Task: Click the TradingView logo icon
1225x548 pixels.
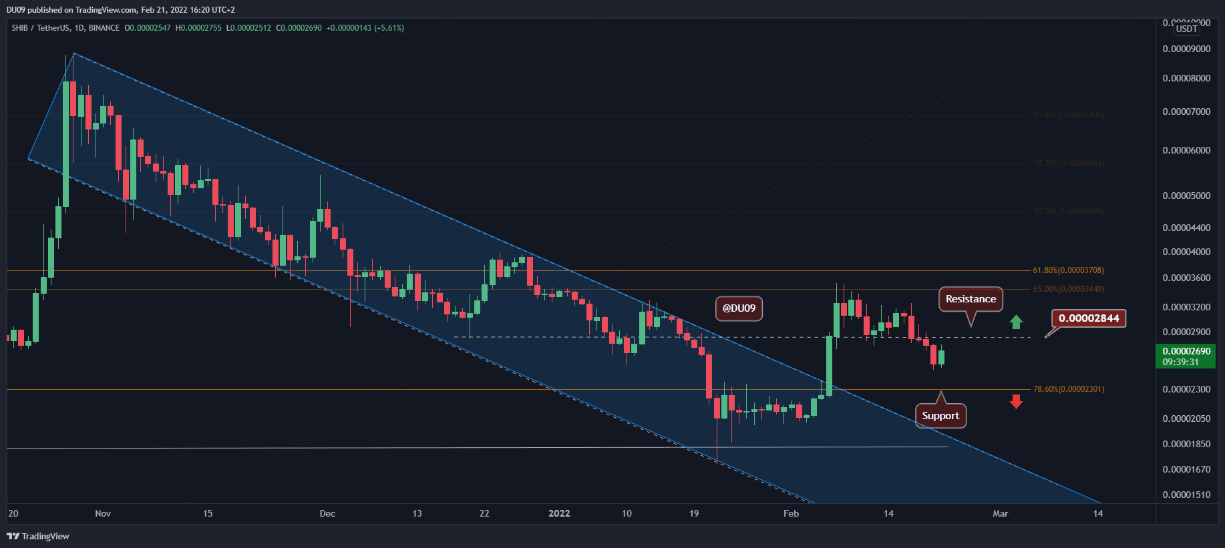Action: point(13,536)
